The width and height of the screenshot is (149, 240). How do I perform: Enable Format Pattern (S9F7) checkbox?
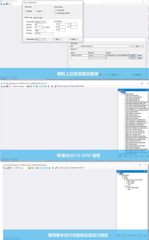click(x=56, y=13)
